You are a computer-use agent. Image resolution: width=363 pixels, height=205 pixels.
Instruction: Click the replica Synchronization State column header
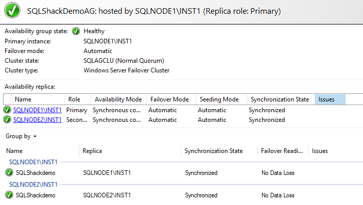(280, 99)
